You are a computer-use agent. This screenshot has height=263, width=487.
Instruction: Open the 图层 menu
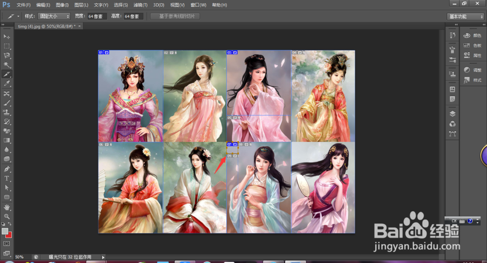[x=81, y=5]
